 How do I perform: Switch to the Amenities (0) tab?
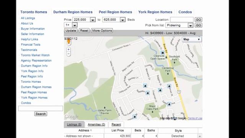[x=96, y=125]
